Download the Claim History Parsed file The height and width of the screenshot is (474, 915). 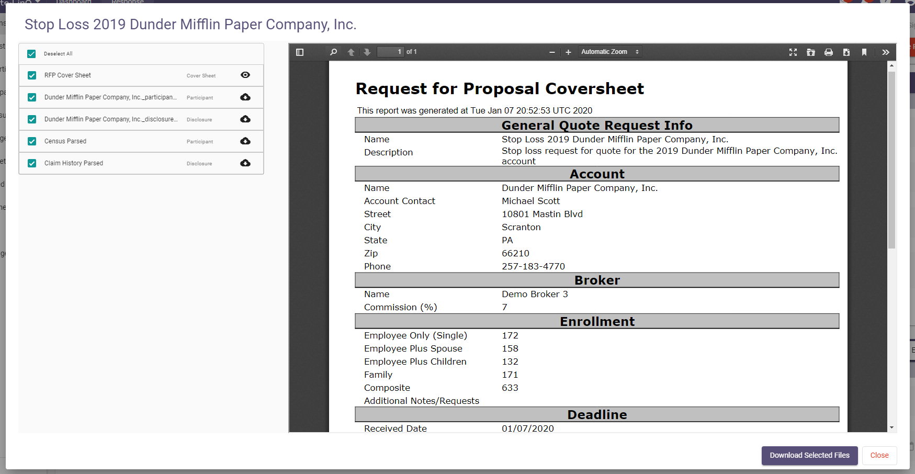point(245,163)
